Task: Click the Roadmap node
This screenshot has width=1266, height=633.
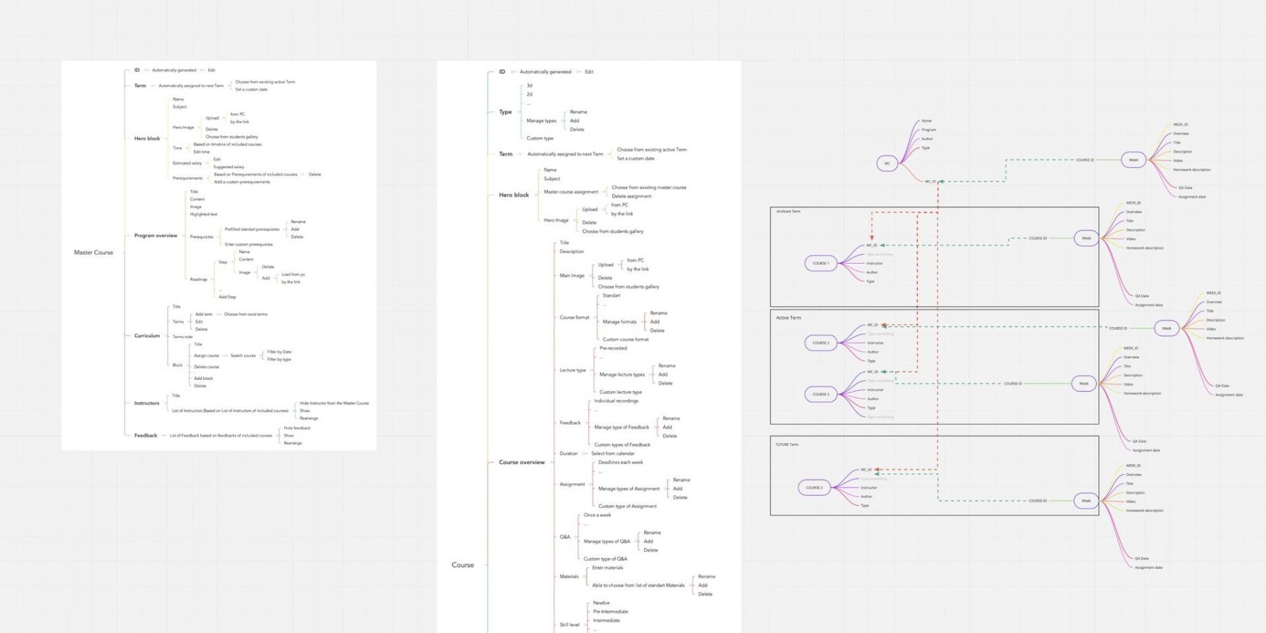Action: [198, 279]
